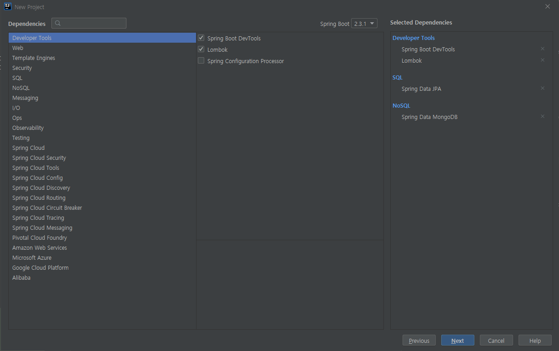Click SQL heading in Selected Dependencies
Image resolution: width=559 pixels, height=351 pixels.
click(x=398, y=77)
